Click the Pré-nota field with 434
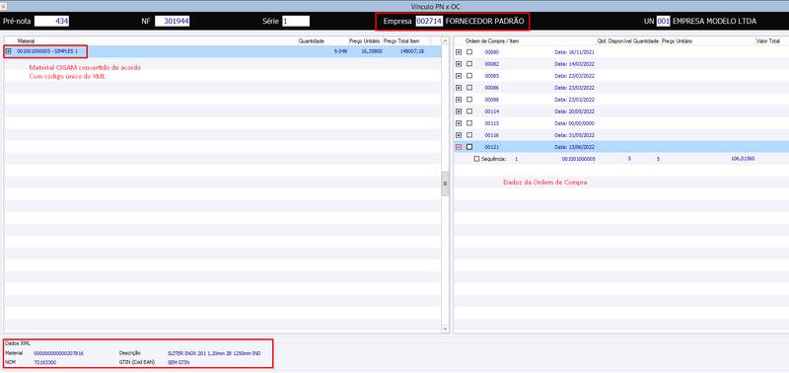 [x=51, y=21]
